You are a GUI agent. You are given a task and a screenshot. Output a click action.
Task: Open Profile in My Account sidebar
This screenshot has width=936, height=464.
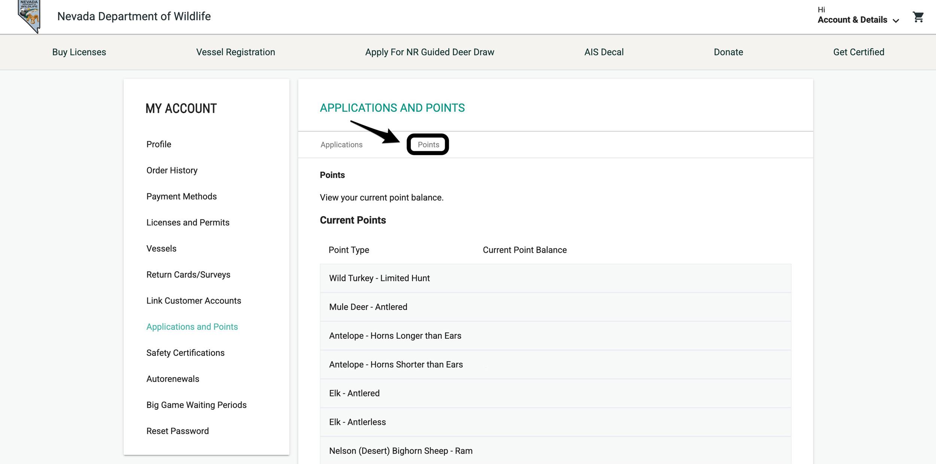pos(159,144)
